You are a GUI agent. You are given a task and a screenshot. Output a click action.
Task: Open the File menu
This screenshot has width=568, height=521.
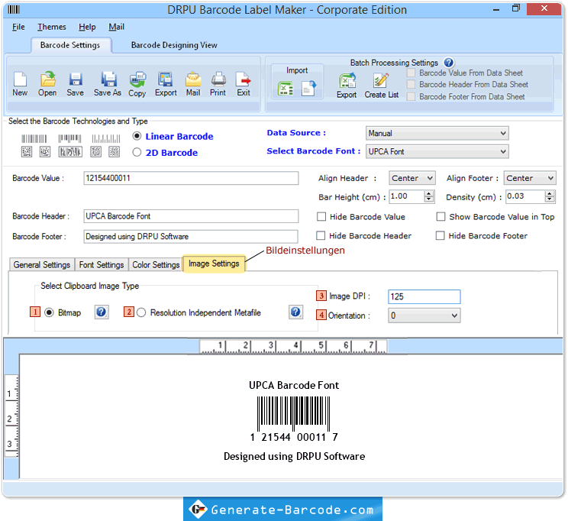pos(18,27)
